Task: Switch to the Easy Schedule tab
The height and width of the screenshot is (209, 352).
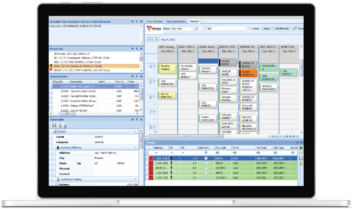Action: pos(155,21)
